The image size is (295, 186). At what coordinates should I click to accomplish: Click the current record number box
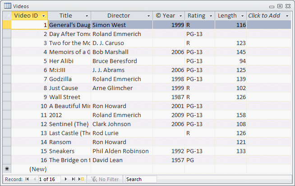coord(50,179)
